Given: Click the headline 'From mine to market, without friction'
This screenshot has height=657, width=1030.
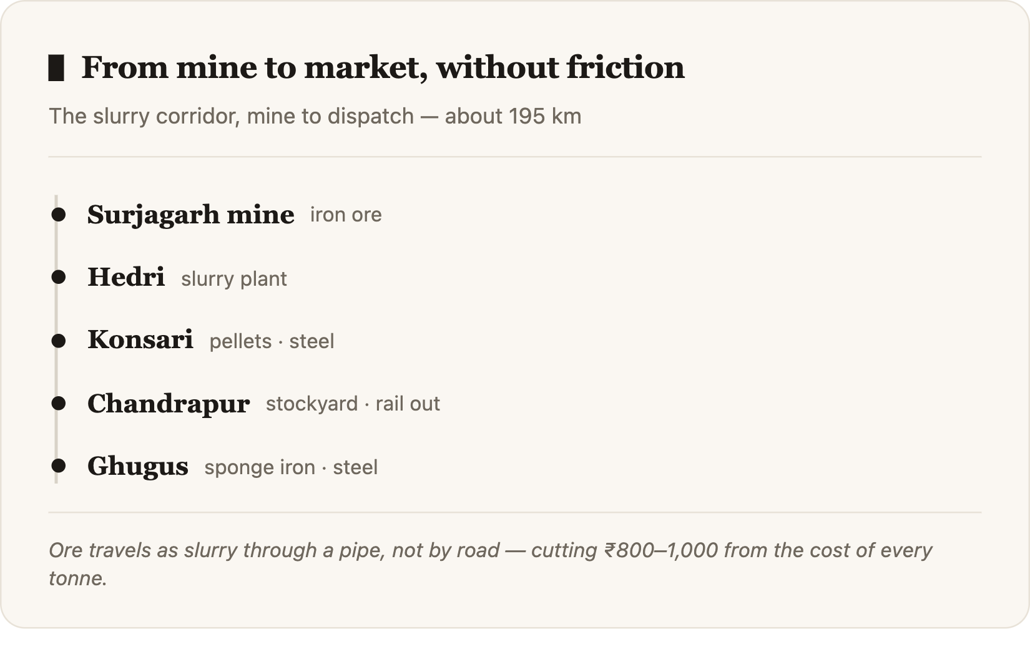Looking at the screenshot, I should [383, 67].
